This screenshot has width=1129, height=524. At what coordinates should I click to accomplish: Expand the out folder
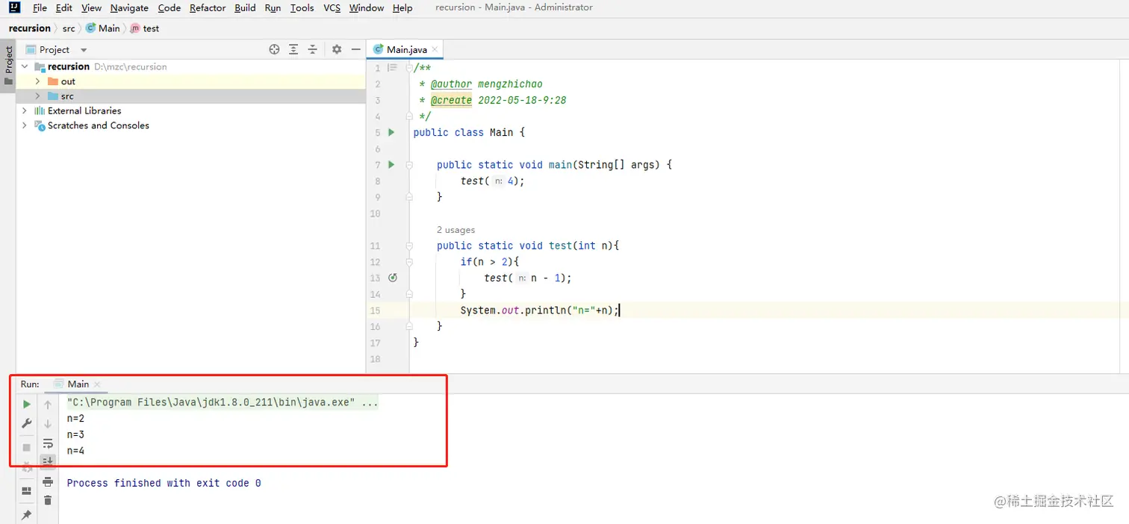[x=37, y=81]
